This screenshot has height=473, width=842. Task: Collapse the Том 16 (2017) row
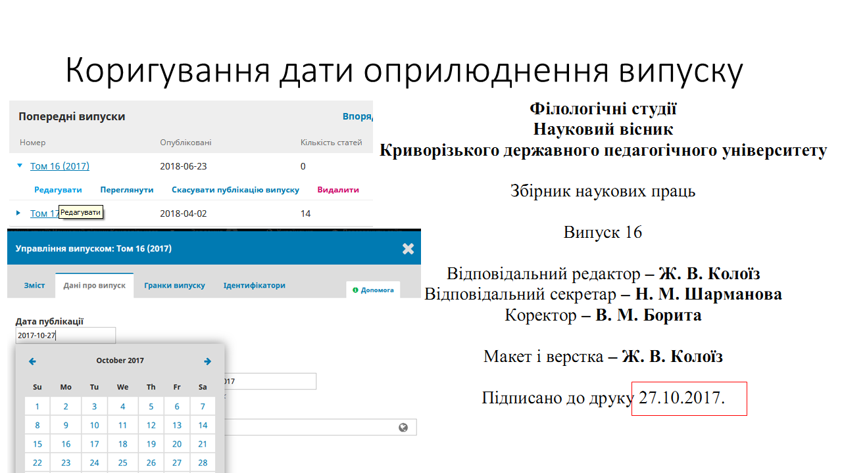point(20,166)
